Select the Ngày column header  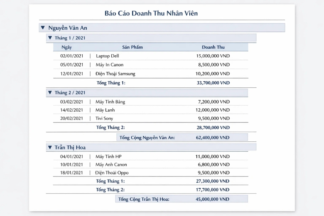pos(66,47)
